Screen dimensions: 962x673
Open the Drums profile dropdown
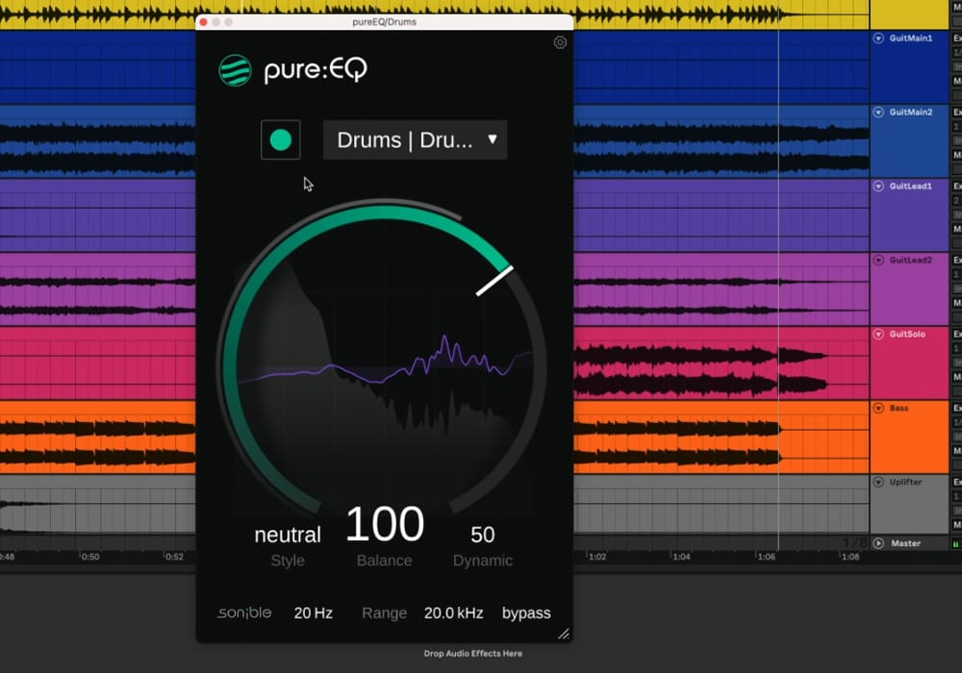[x=416, y=139]
